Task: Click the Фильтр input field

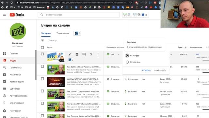Action: [x=53, y=40]
